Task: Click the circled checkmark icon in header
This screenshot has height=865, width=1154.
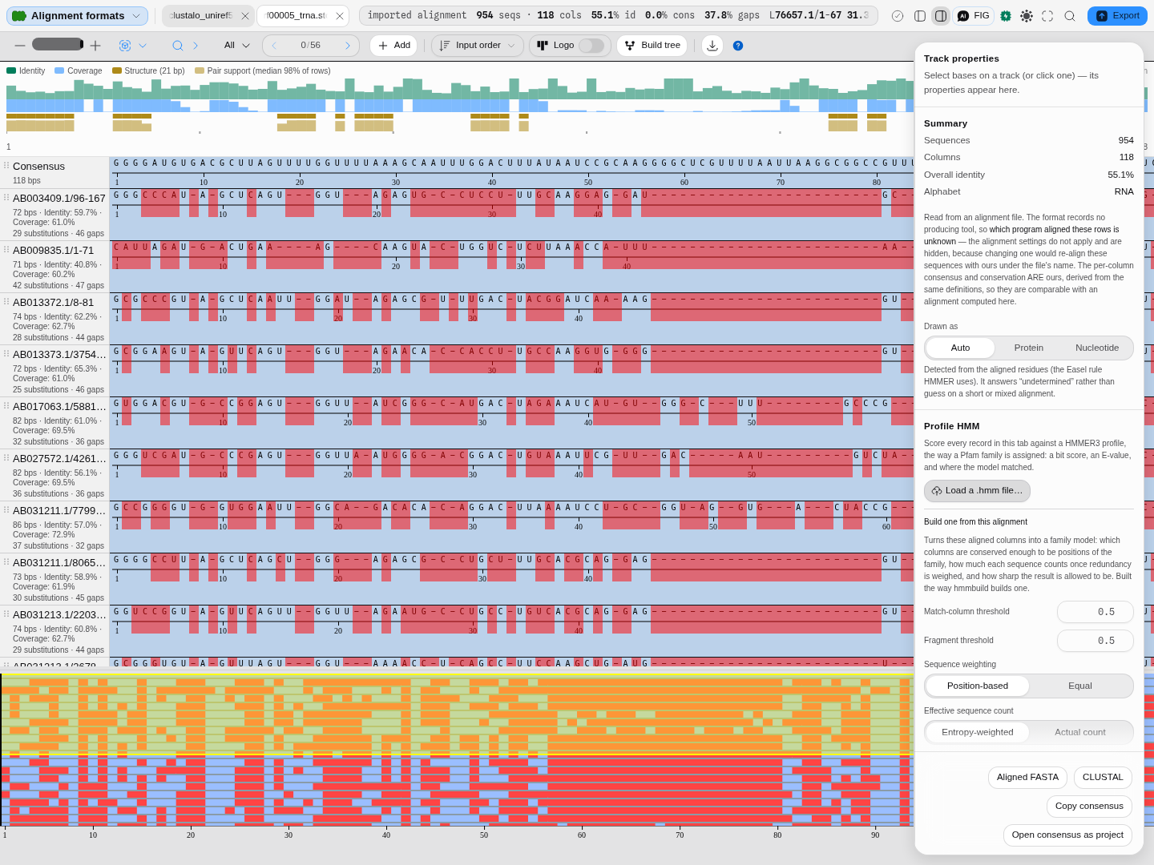Action: point(898,16)
